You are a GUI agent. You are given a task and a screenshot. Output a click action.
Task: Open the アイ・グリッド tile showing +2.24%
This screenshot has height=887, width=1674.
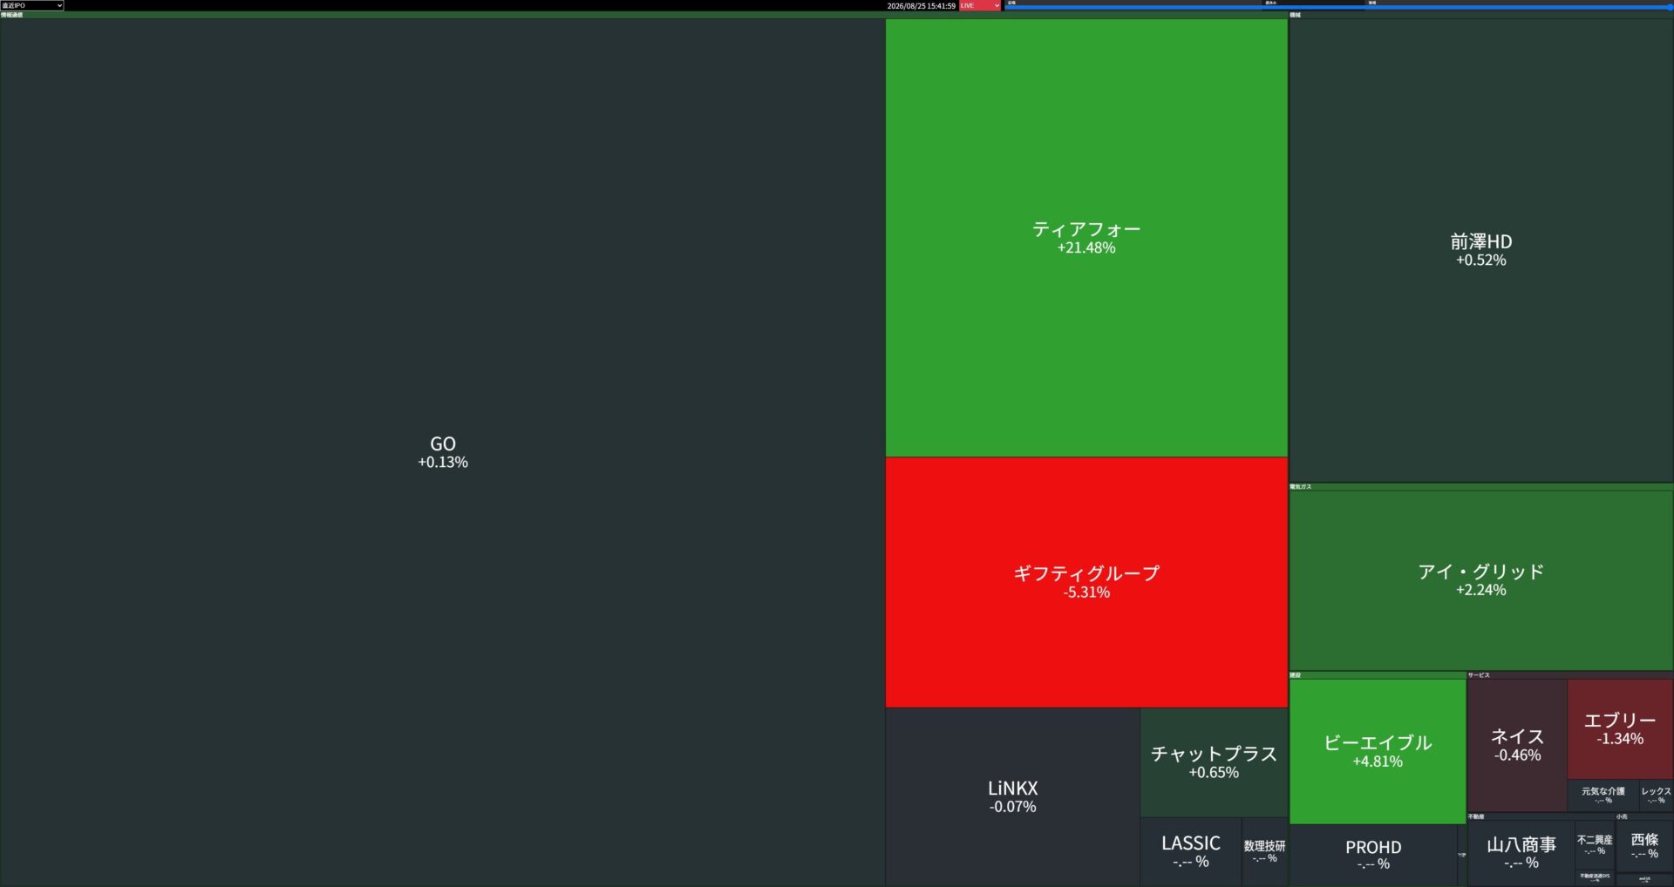pos(1481,580)
